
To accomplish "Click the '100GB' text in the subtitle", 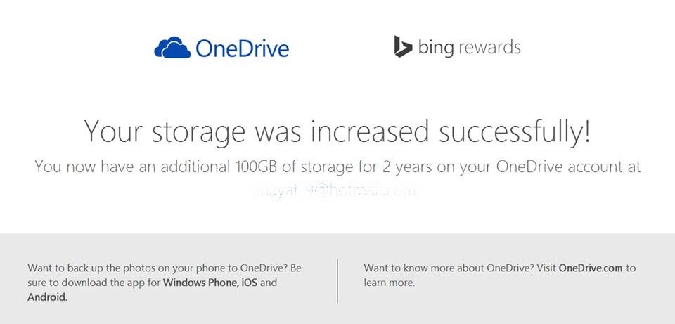I will 257,167.
